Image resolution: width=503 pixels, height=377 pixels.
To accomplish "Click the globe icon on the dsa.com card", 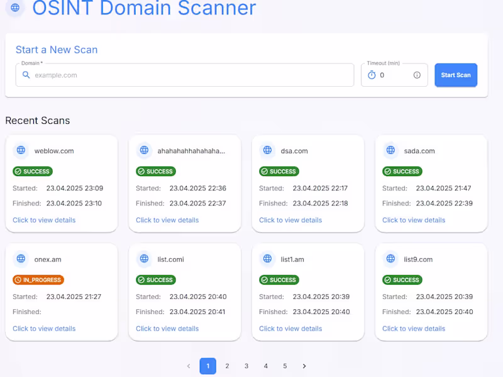I will pyautogui.click(x=267, y=150).
